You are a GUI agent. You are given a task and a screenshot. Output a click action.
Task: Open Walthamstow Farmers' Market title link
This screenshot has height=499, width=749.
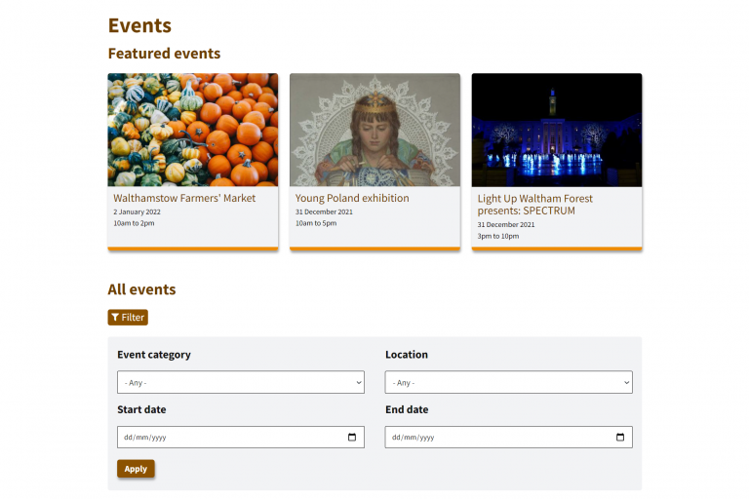(184, 198)
